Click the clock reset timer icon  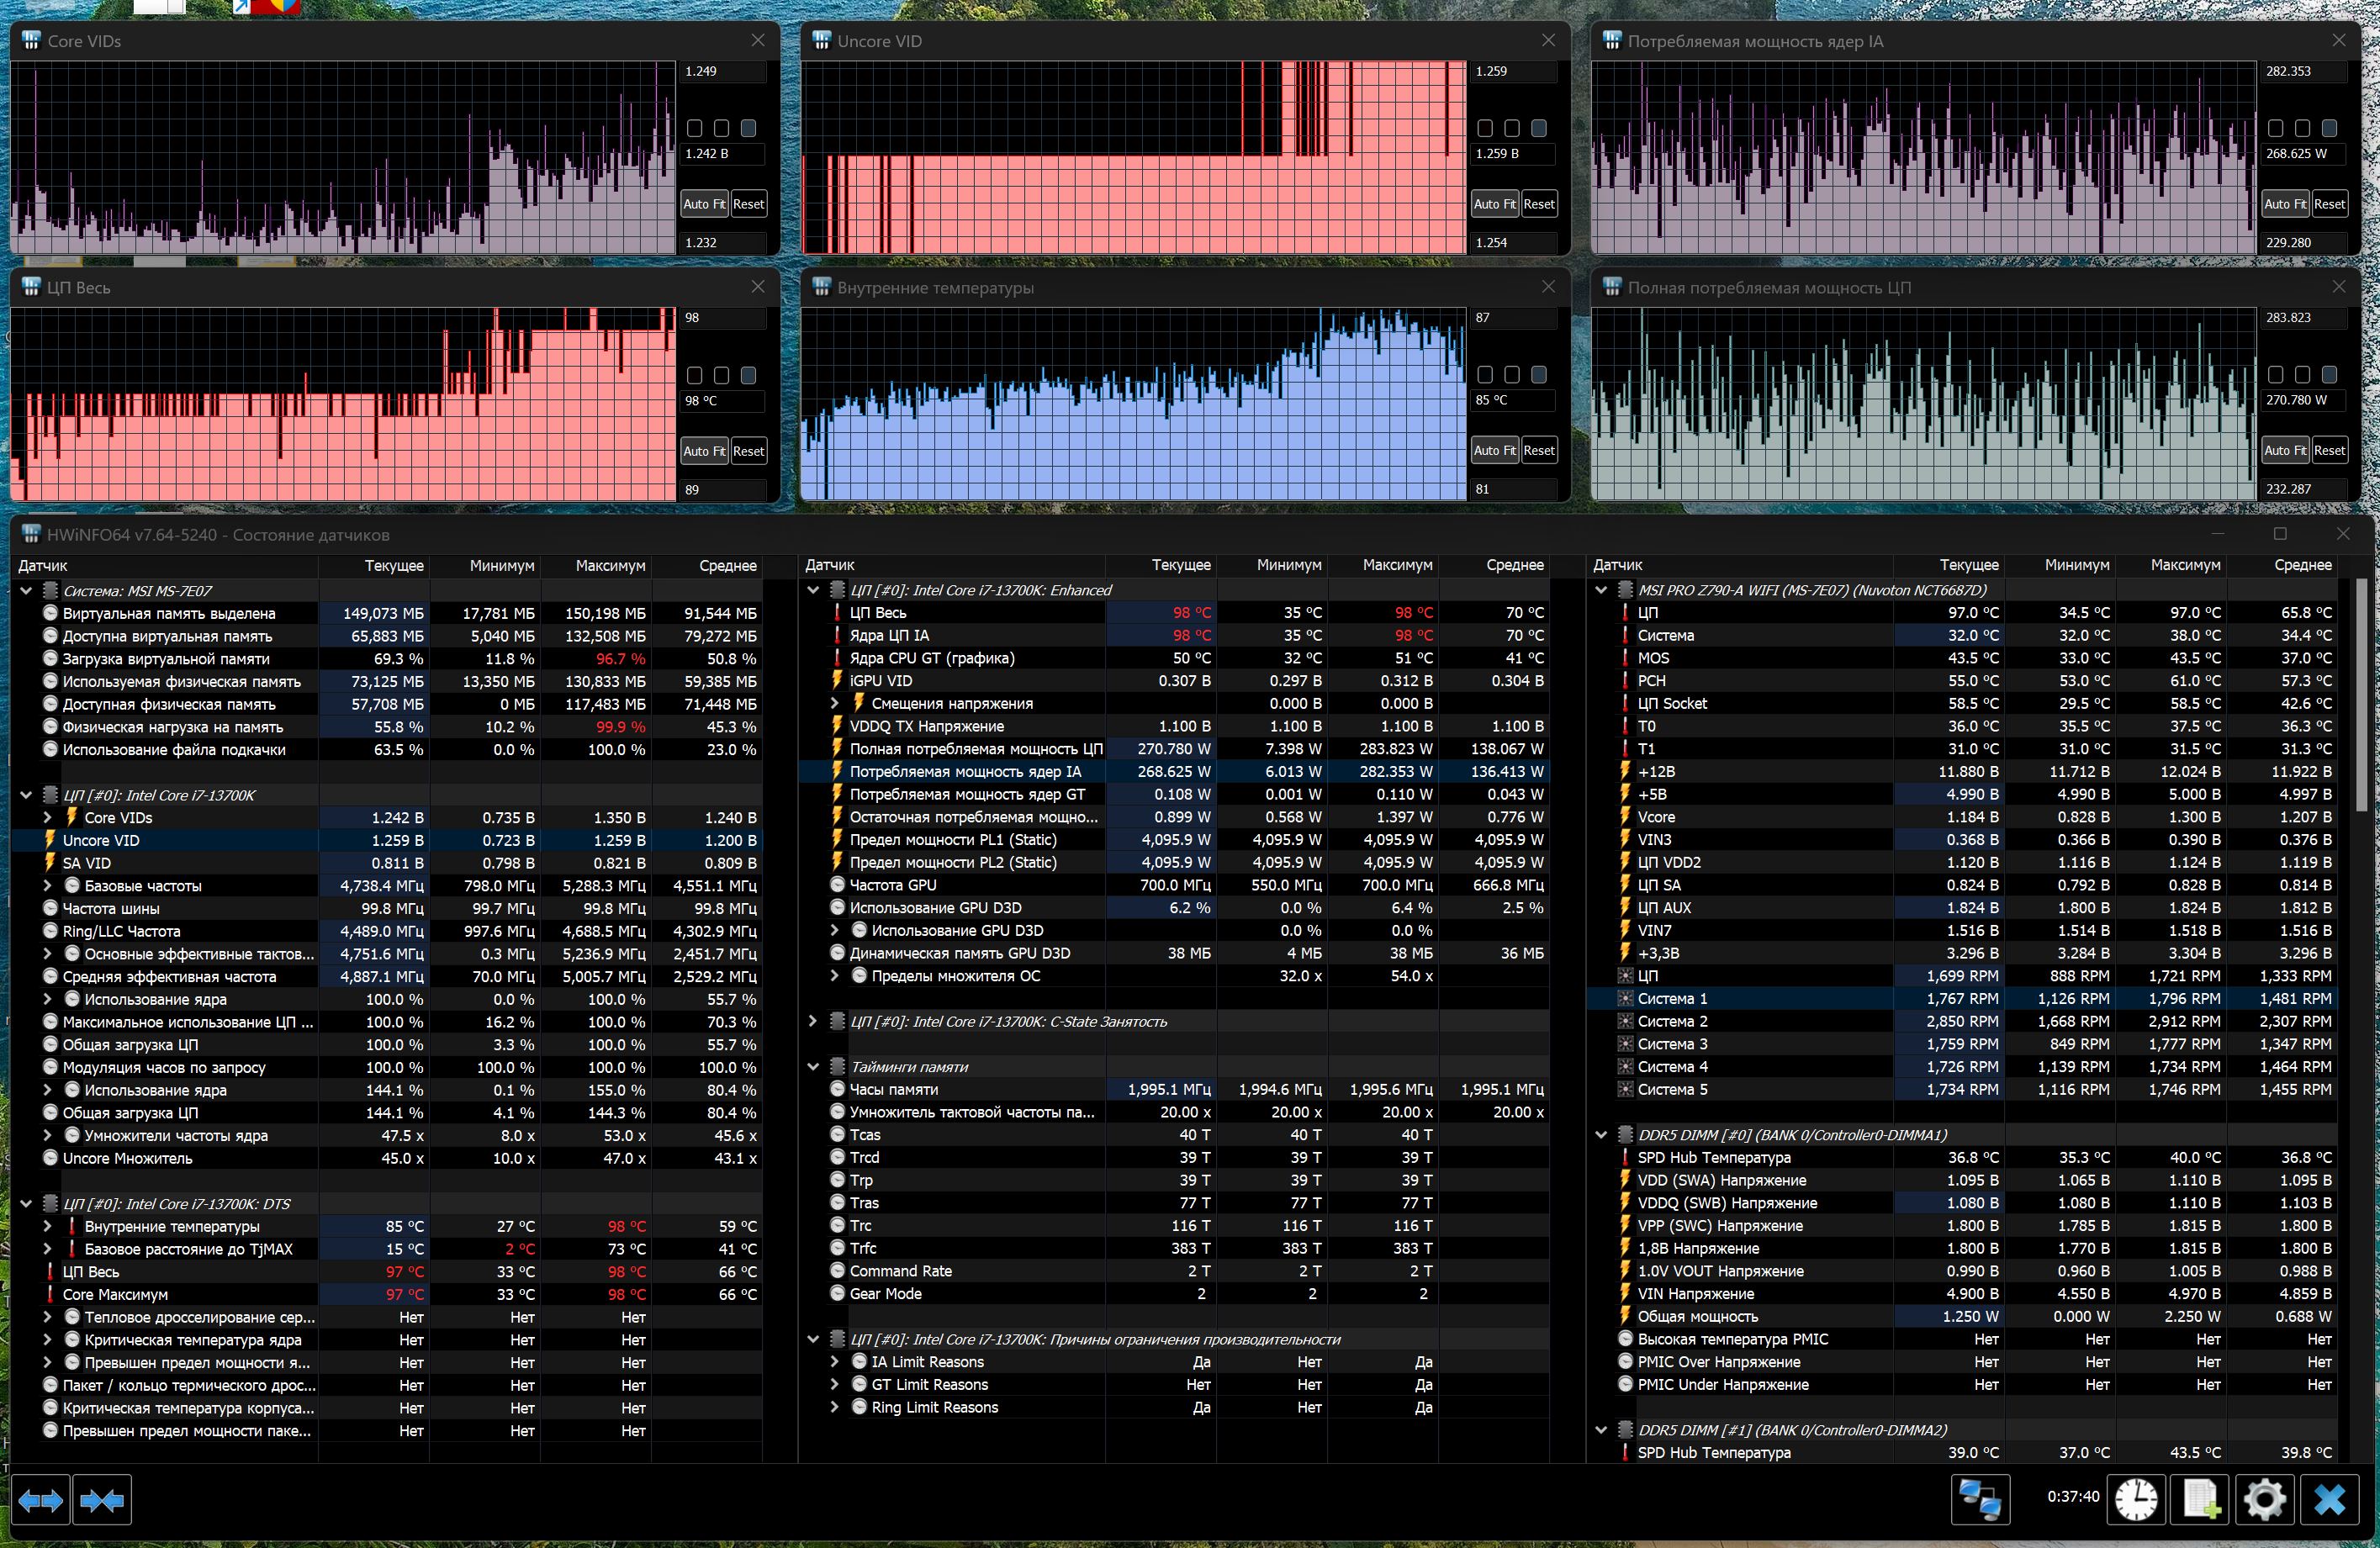click(2135, 1499)
